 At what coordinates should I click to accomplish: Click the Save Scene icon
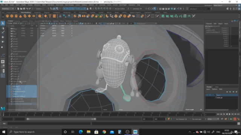click(x=24, y=9)
